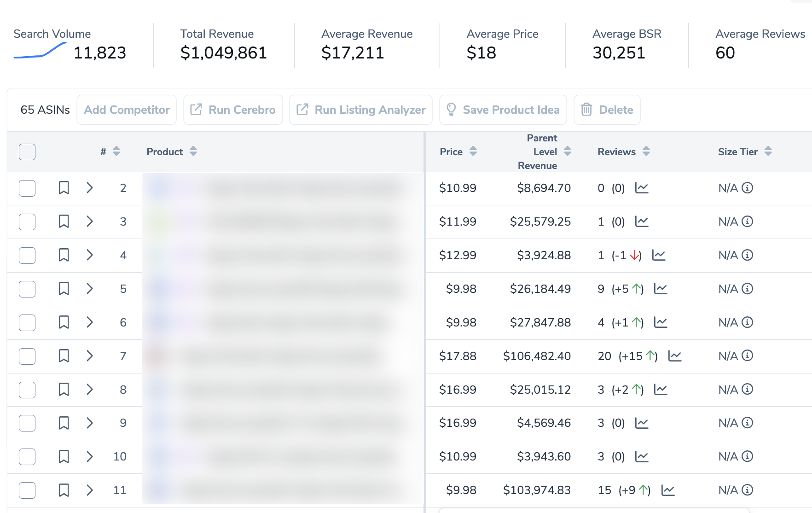
Task: Toggle the select-all checkbox in header
Action: point(27,152)
